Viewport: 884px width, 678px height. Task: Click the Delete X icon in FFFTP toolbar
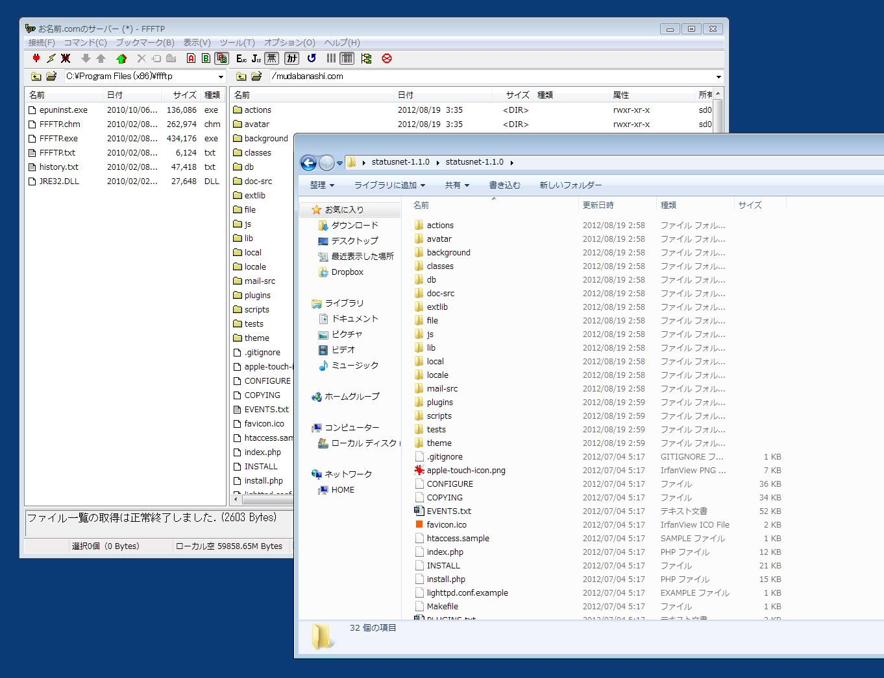click(141, 58)
